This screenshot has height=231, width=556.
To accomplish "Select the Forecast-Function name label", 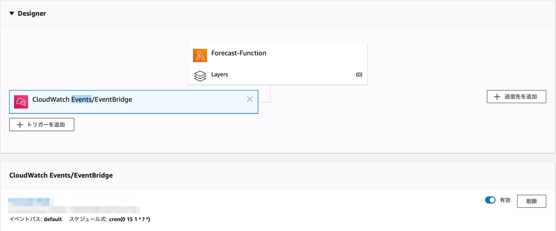I will (239, 53).
